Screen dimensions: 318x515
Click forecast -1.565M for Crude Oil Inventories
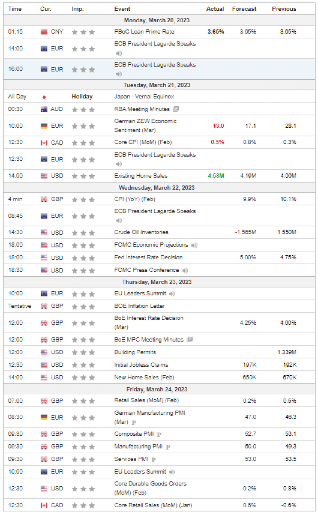pyautogui.click(x=245, y=232)
